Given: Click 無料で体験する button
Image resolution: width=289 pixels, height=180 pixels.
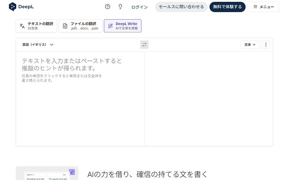Looking at the screenshot, I should click(227, 7).
